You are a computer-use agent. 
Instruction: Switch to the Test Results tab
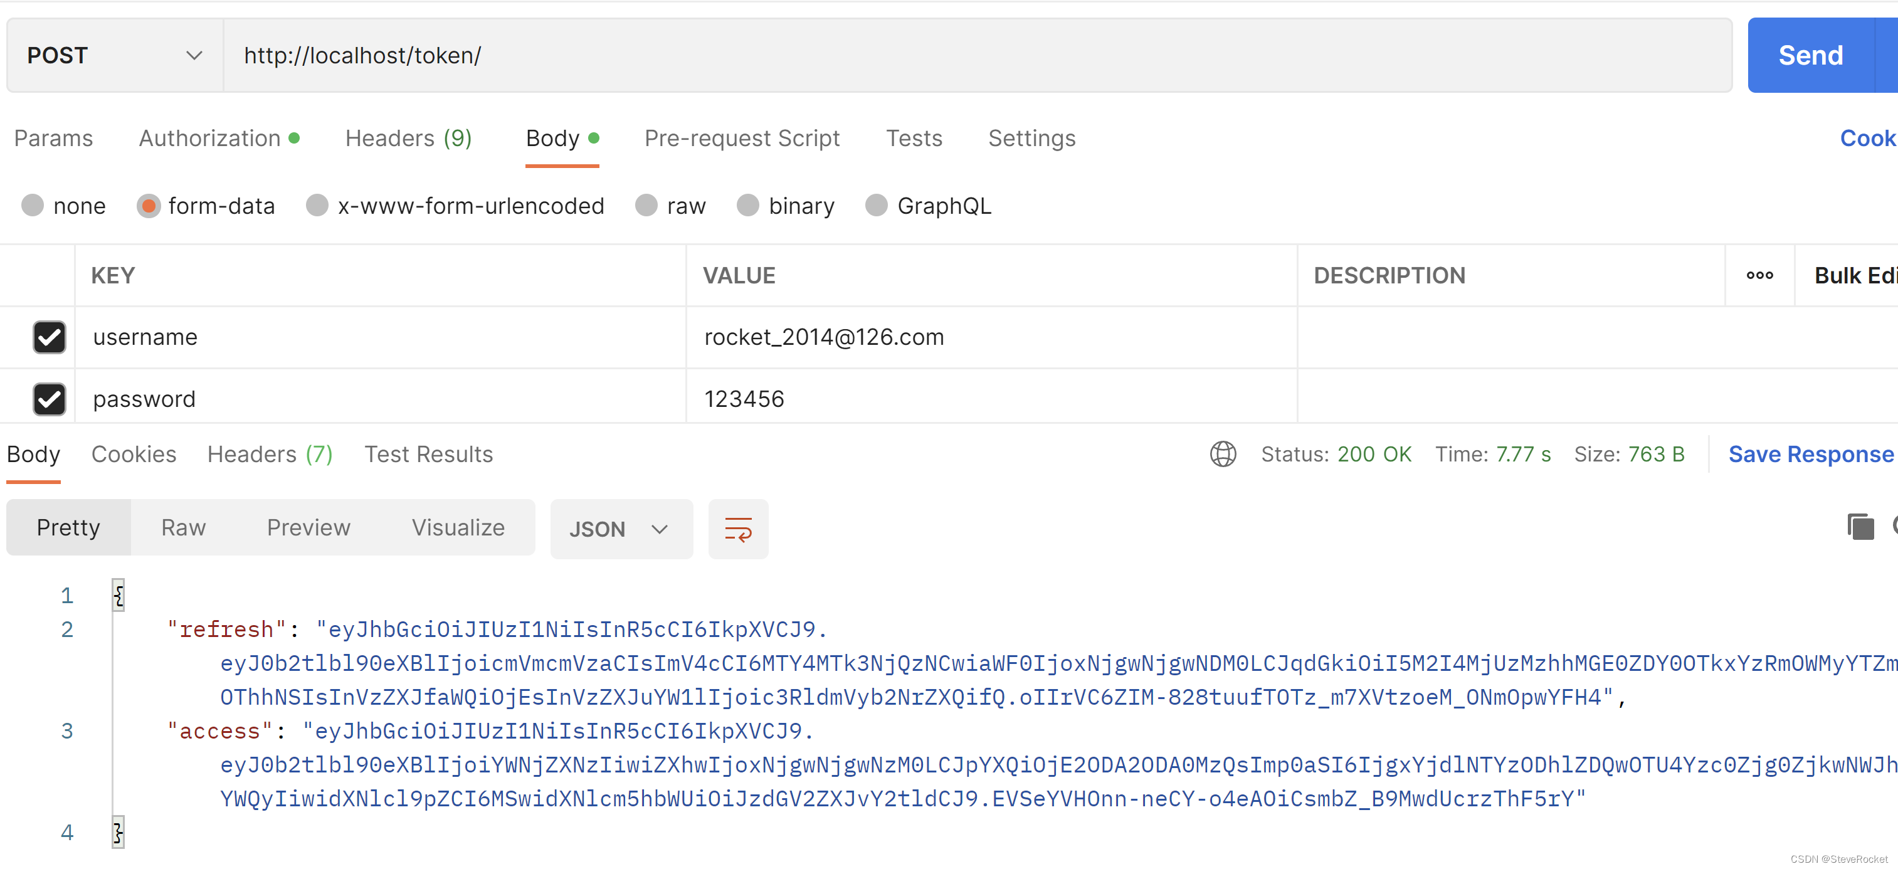click(428, 454)
